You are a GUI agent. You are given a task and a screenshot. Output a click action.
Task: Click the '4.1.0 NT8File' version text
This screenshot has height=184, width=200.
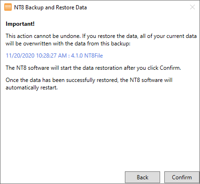87,56
